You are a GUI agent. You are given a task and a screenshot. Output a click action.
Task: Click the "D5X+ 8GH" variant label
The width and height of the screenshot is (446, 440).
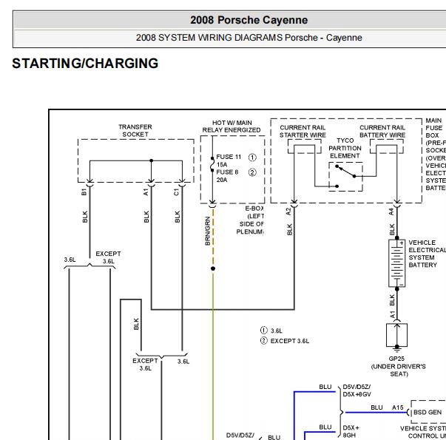tap(351, 431)
